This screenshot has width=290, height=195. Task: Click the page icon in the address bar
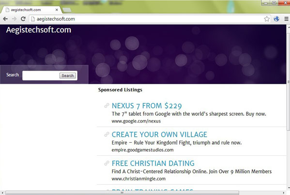[x=33, y=19]
